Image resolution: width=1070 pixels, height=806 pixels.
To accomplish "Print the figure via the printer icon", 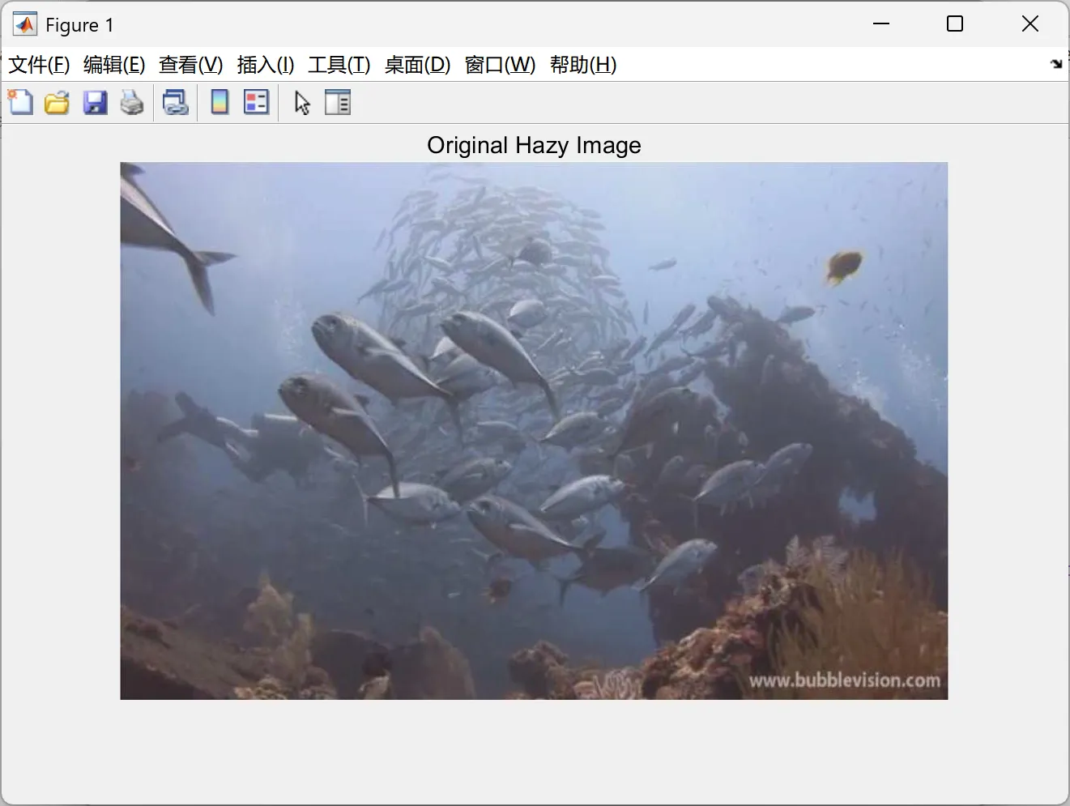I will click(132, 103).
